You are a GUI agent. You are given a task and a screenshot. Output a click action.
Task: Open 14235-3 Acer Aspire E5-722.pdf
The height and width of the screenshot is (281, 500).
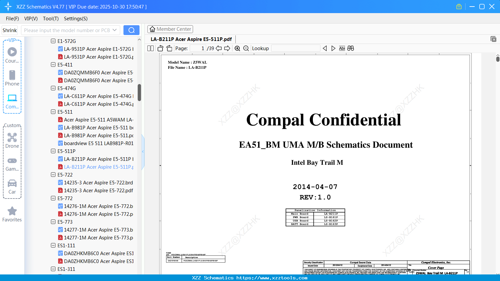click(96, 191)
